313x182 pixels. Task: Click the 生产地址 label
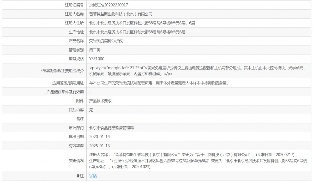[76, 32]
